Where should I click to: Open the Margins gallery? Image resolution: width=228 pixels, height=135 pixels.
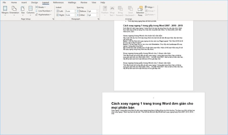(x=5, y=11)
